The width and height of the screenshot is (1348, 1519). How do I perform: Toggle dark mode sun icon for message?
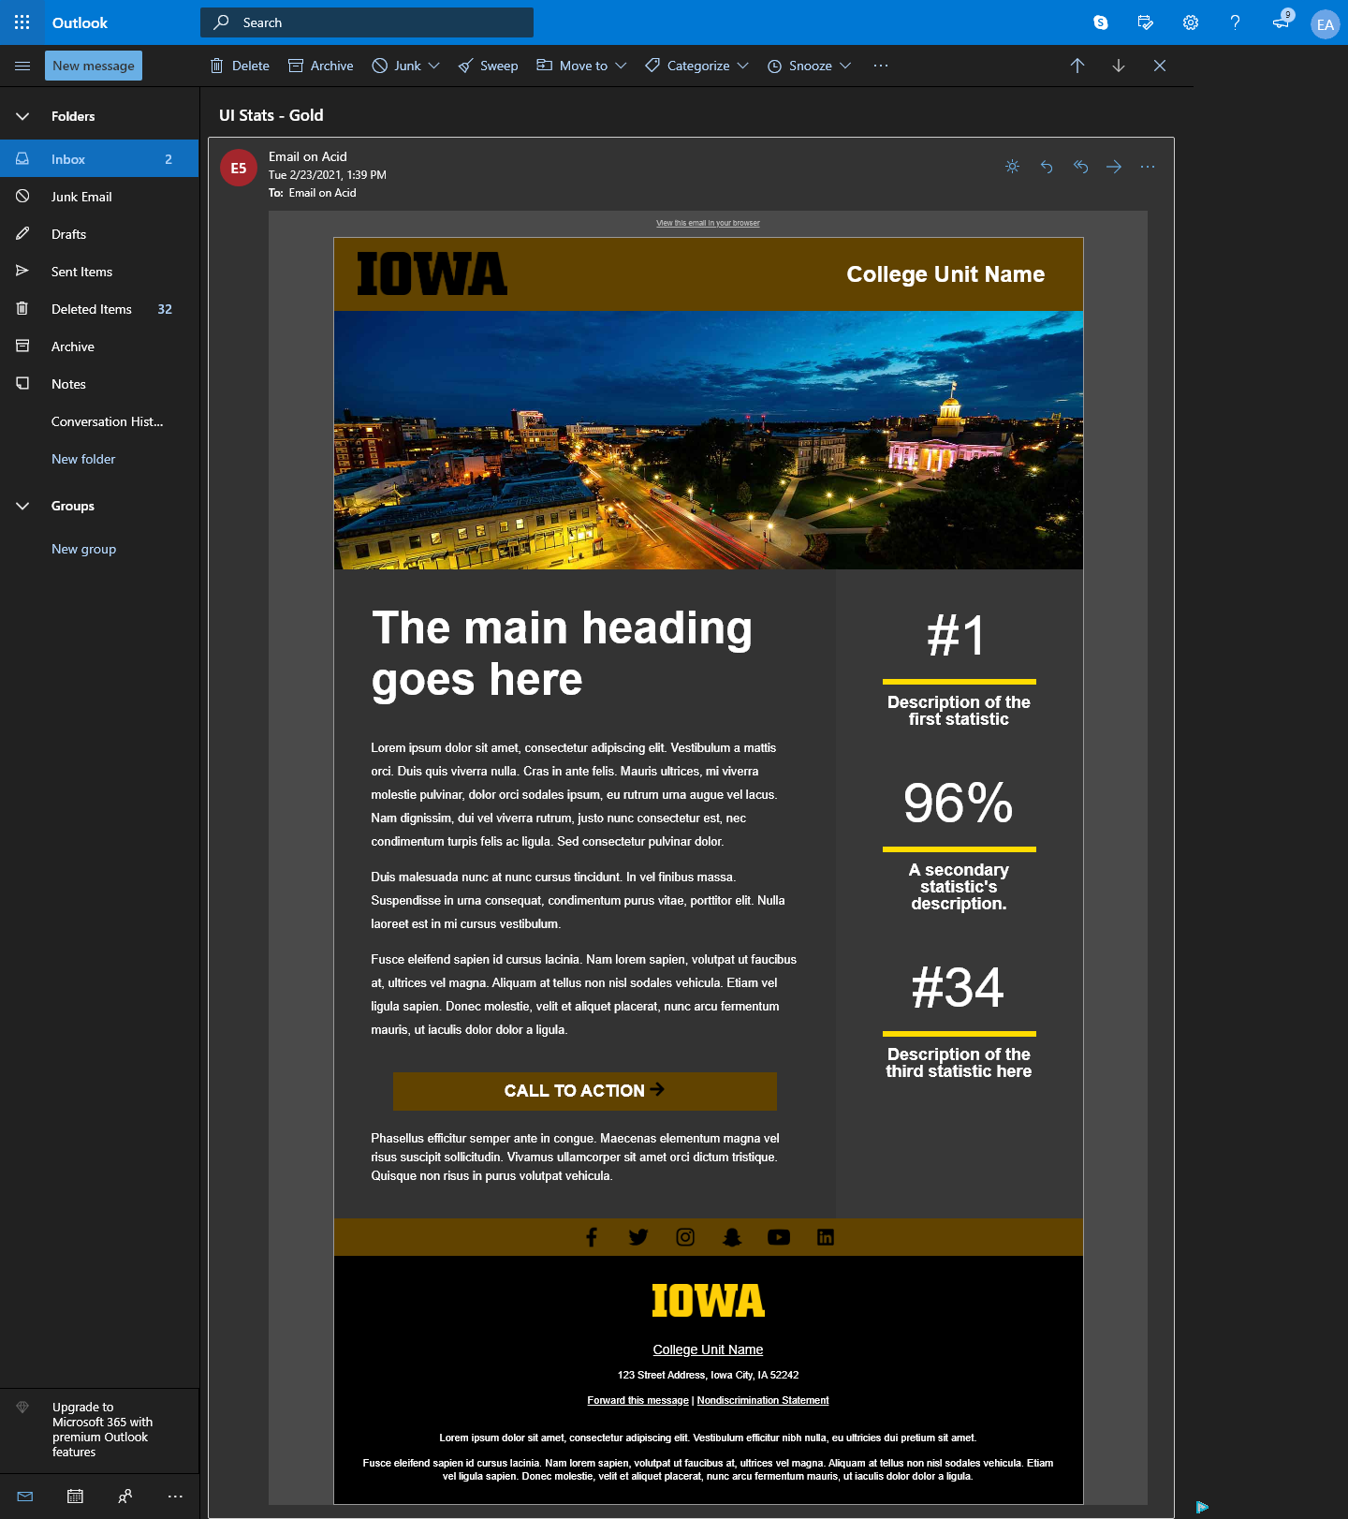pyautogui.click(x=1012, y=167)
